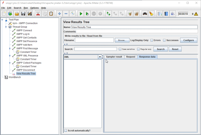Click the Search text field

point(96,49)
